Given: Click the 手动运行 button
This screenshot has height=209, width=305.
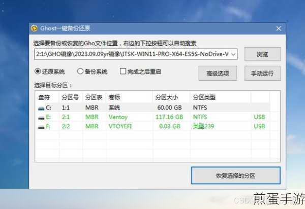Looking at the screenshot, I should [262, 74].
